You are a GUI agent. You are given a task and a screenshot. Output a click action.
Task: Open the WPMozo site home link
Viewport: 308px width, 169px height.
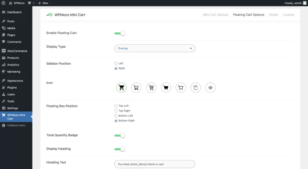coord(17,3)
